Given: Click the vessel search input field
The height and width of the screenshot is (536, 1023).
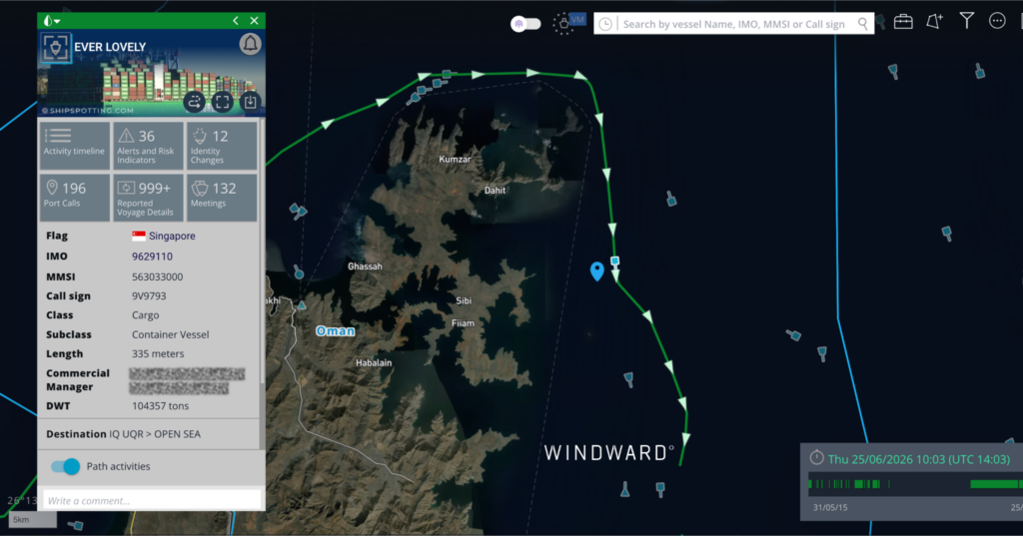Looking at the screenshot, I should pos(736,24).
